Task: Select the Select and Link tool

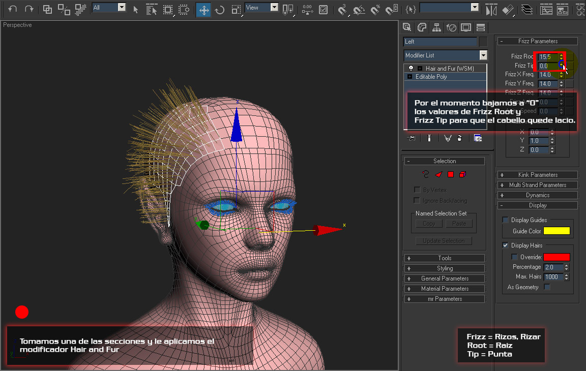Action: [47, 9]
